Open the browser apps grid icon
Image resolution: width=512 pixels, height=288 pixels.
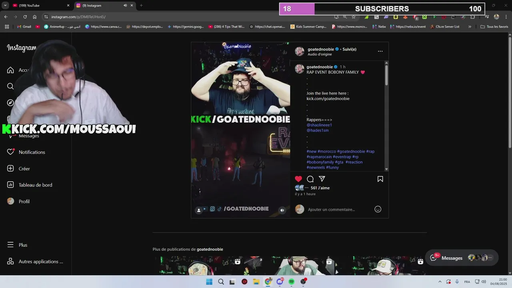7,26
